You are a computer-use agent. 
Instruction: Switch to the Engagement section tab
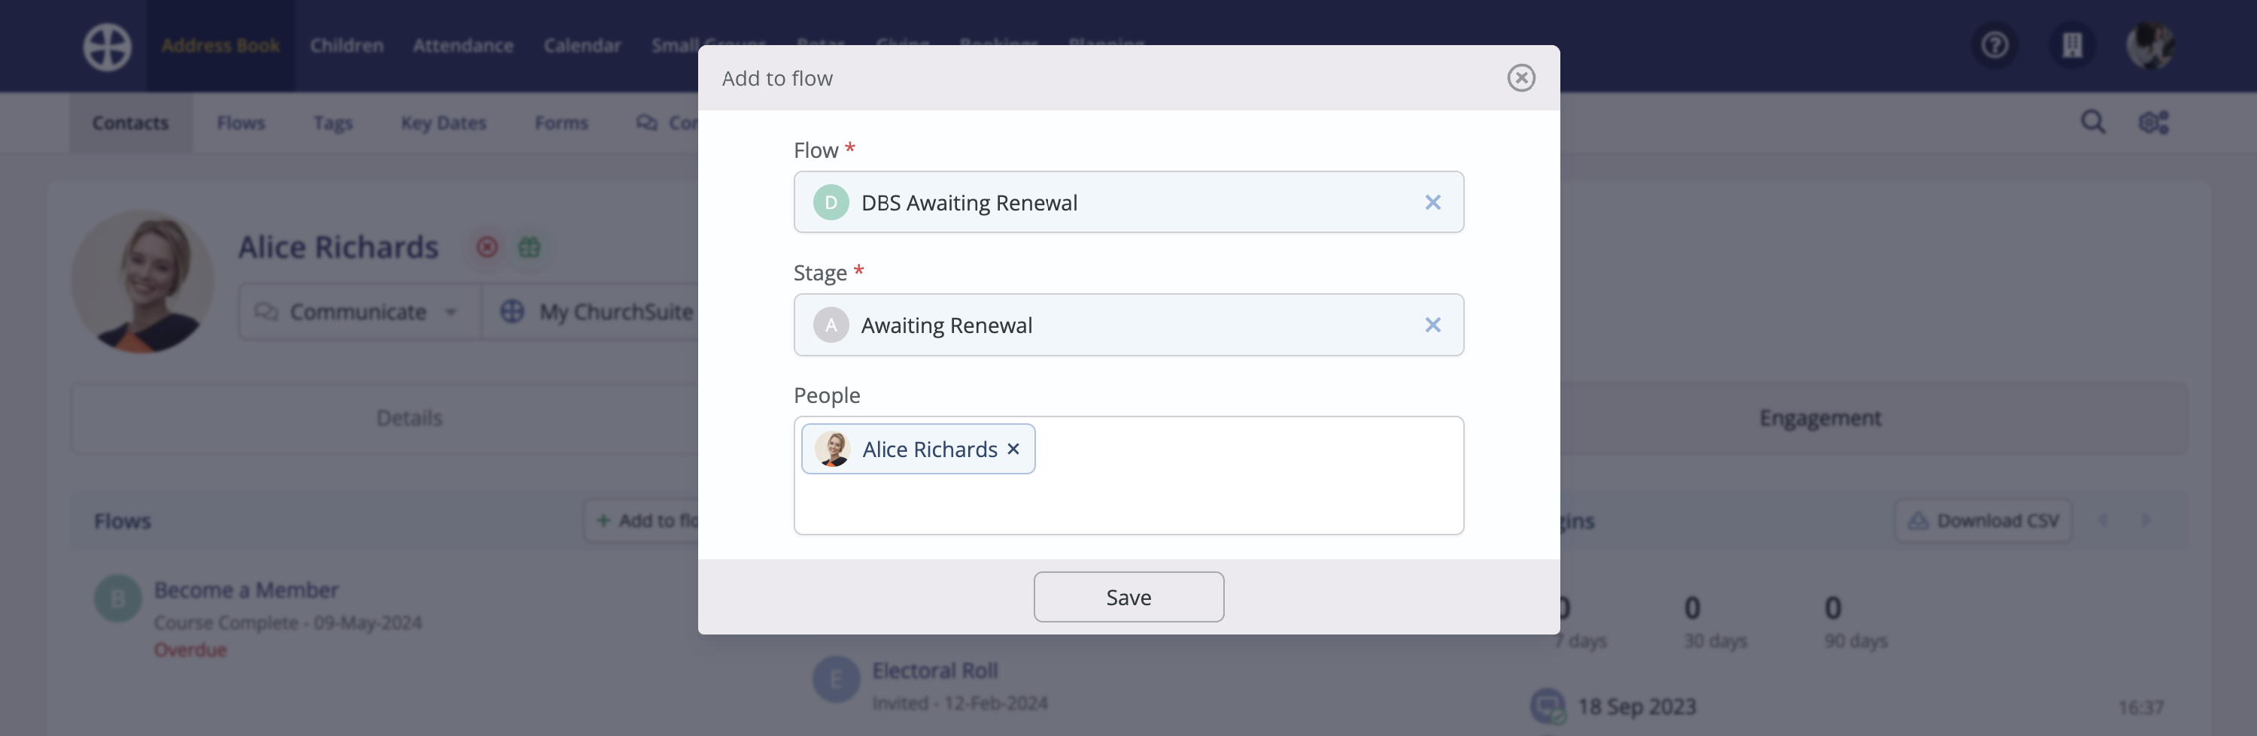tap(1820, 418)
